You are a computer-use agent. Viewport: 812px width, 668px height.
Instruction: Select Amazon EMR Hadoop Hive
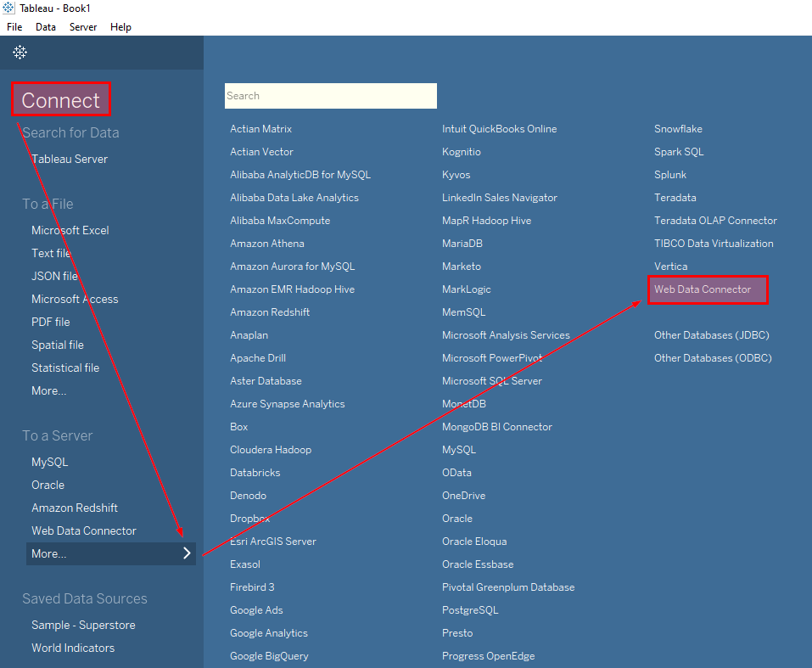[293, 289]
